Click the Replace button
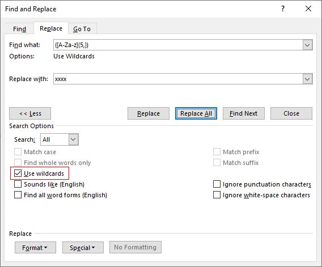The height and width of the screenshot is (267, 322). (149, 113)
